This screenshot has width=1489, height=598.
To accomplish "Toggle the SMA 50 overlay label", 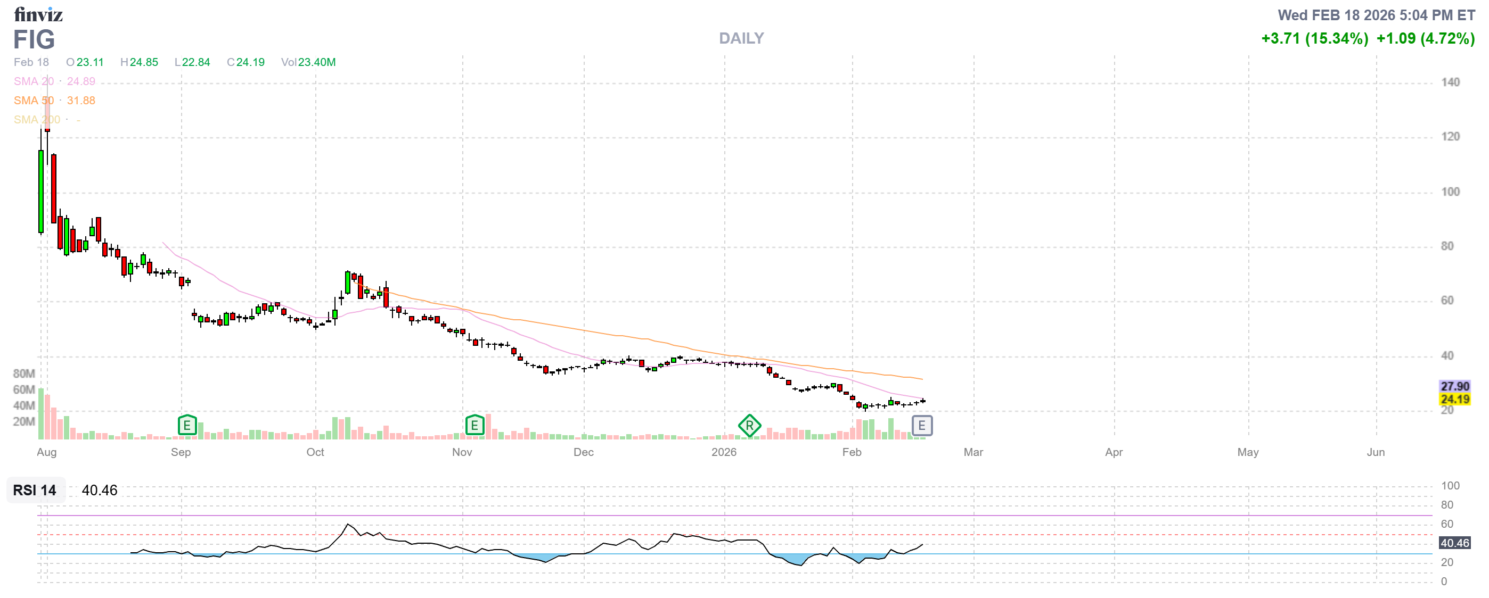I will click(34, 101).
